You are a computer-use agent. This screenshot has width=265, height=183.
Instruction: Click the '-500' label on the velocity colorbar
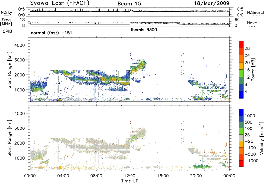click(250, 154)
